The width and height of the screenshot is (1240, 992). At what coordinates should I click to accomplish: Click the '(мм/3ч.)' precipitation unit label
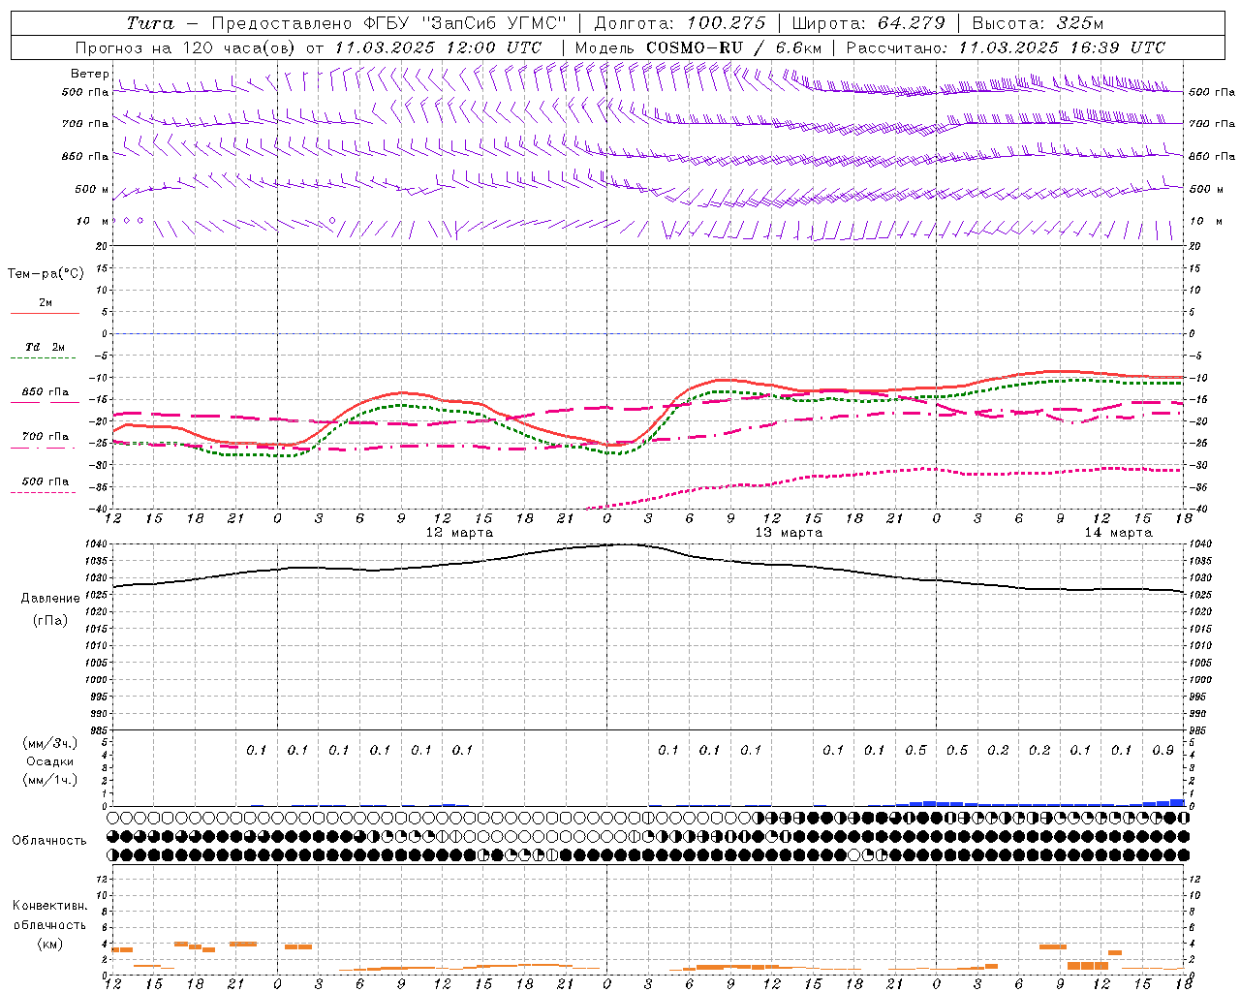tap(49, 743)
